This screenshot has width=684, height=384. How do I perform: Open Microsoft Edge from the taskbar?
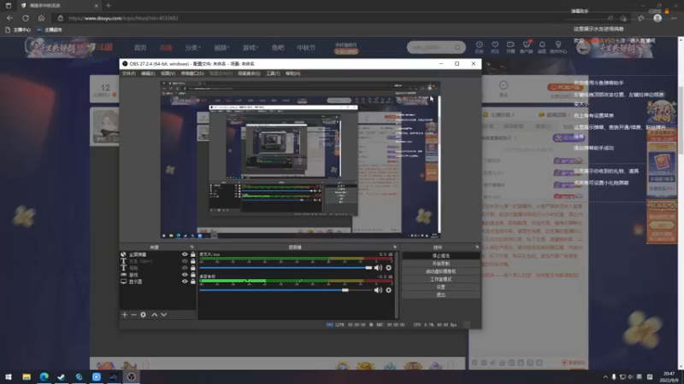[x=44, y=376]
